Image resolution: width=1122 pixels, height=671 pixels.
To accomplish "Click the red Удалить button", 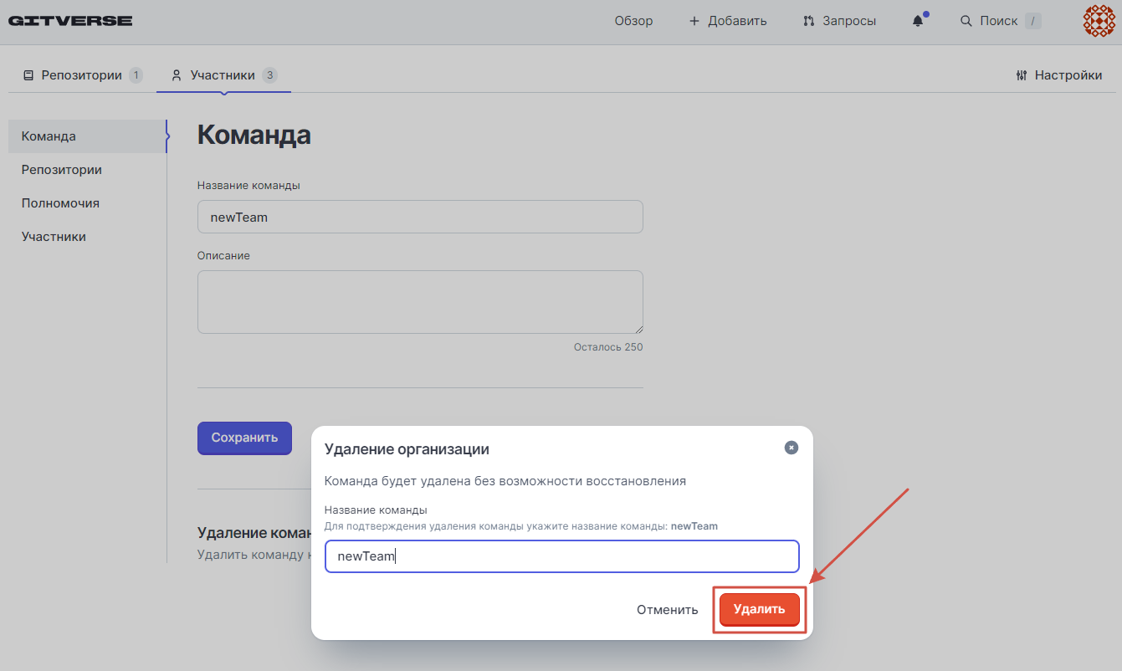I will click(760, 610).
